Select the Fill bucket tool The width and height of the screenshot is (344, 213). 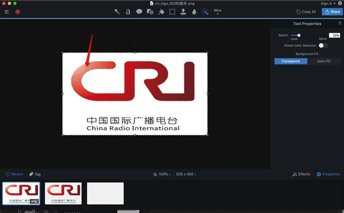click(161, 12)
